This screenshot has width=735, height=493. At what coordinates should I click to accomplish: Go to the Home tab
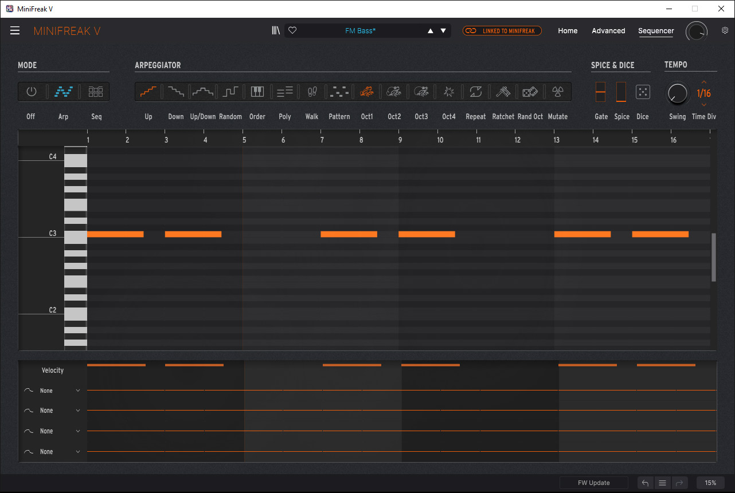coord(568,31)
